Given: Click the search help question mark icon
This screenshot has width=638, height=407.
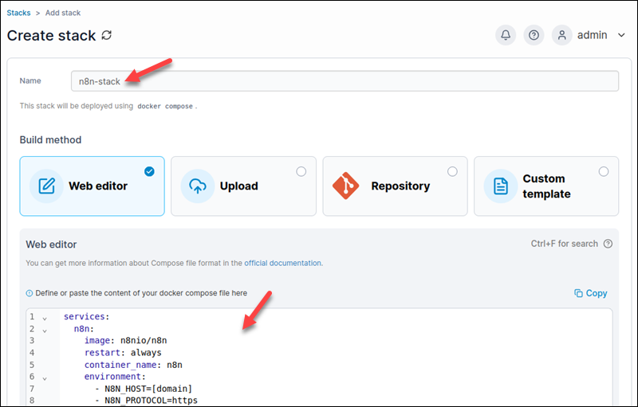Looking at the screenshot, I should (608, 244).
